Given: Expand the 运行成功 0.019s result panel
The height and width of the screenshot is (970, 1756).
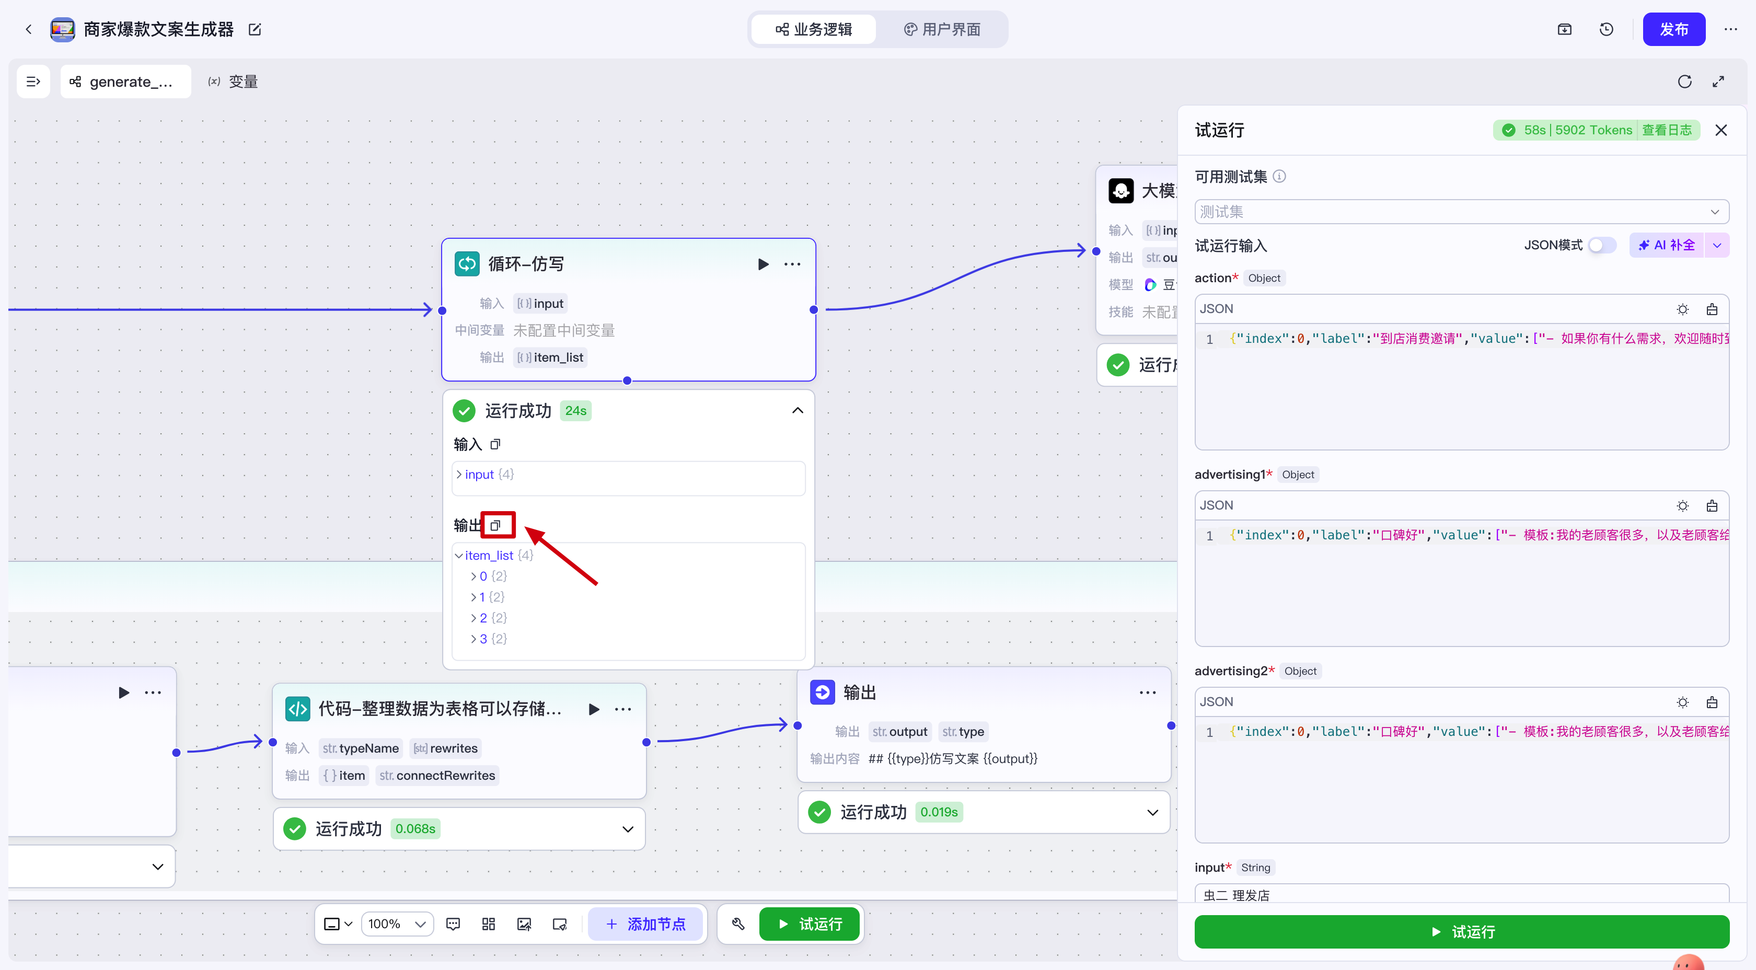Looking at the screenshot, I should coord(1152,812).
